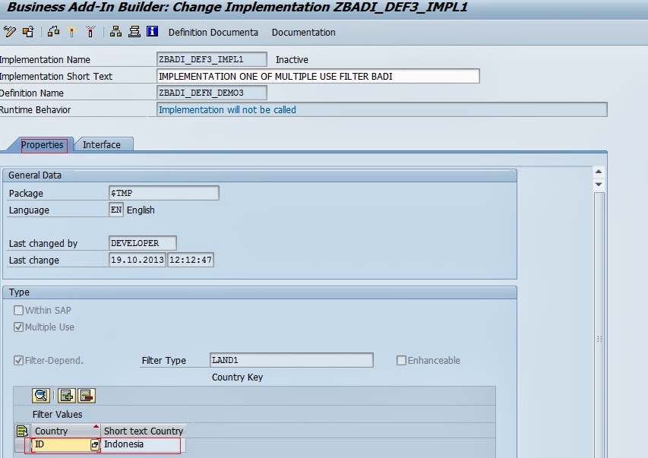
Task: Click the Last changed by field
Action: coord(143,243)
